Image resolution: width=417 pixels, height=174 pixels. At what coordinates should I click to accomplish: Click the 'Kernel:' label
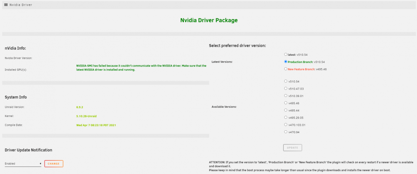[x=9, y=116]
